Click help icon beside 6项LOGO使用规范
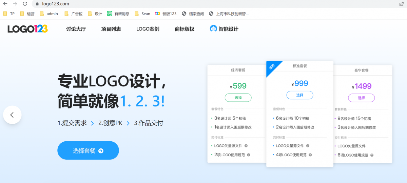Viewport: 407px width, 183px height. [x=372, y=155]
